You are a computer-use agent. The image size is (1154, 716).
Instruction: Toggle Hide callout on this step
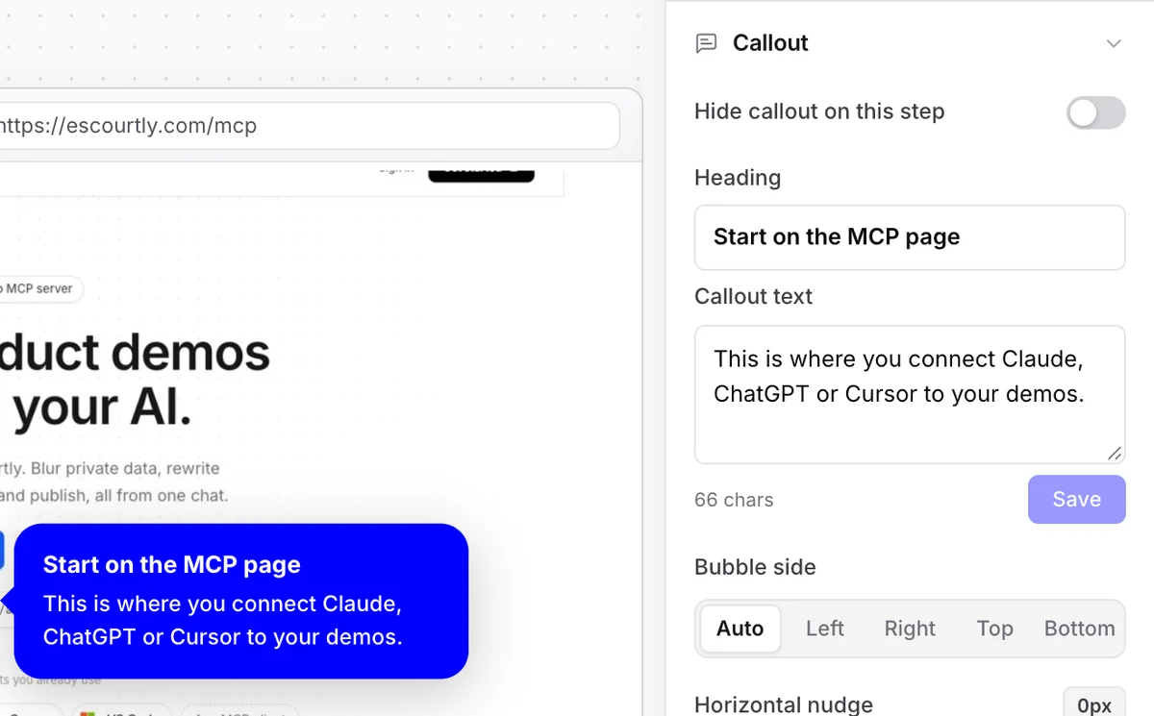pos(1096,112)
